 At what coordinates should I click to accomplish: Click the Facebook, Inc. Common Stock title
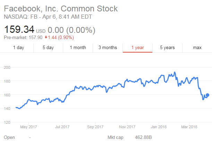tap(61, 9)
